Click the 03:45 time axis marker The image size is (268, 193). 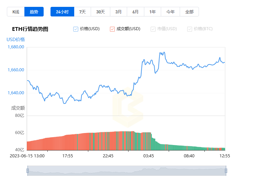coord(148,156)
